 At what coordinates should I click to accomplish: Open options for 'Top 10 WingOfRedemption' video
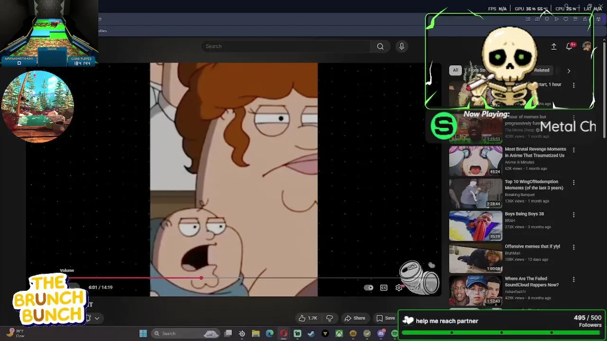574,182
